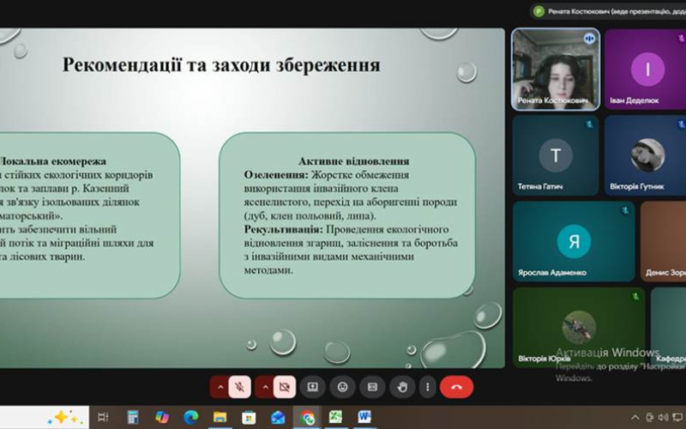Click the taskbar search box sparkle

click(x=66, y=417)
